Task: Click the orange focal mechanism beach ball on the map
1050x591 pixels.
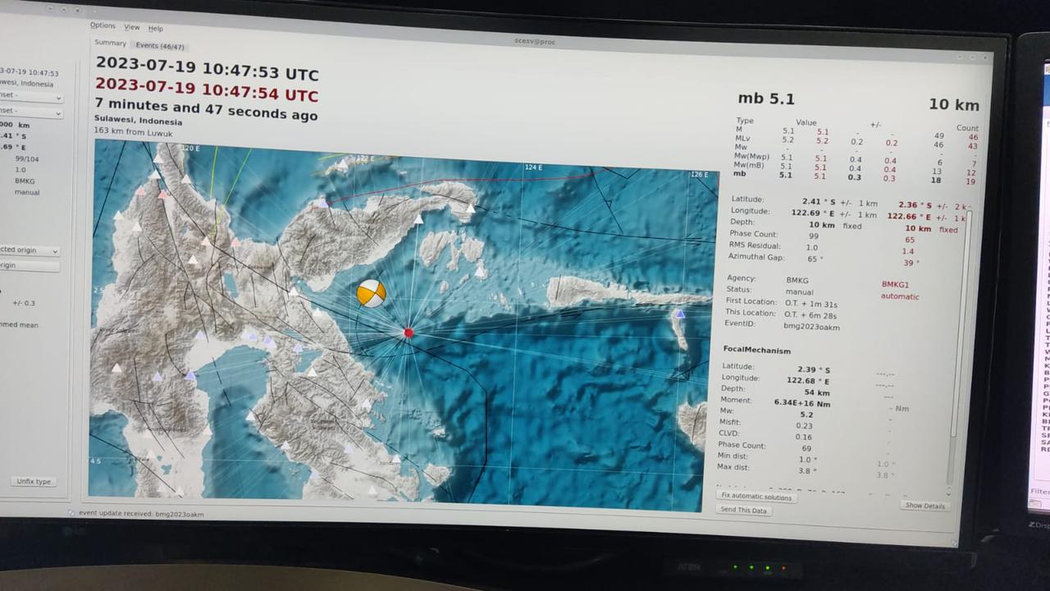Action: pos(371,292)
